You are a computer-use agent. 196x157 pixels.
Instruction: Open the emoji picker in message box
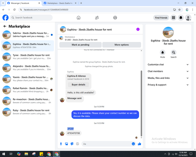pos(133,144)
